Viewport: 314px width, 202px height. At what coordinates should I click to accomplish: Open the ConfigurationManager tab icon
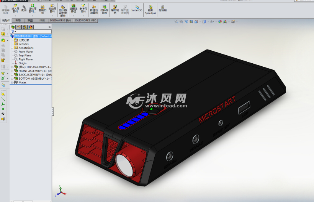25,27
